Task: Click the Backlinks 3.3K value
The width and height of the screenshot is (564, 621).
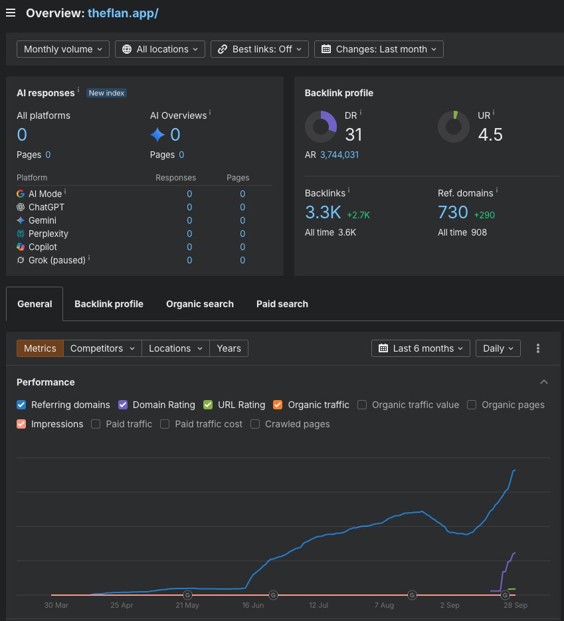Action: pos(323,212)
